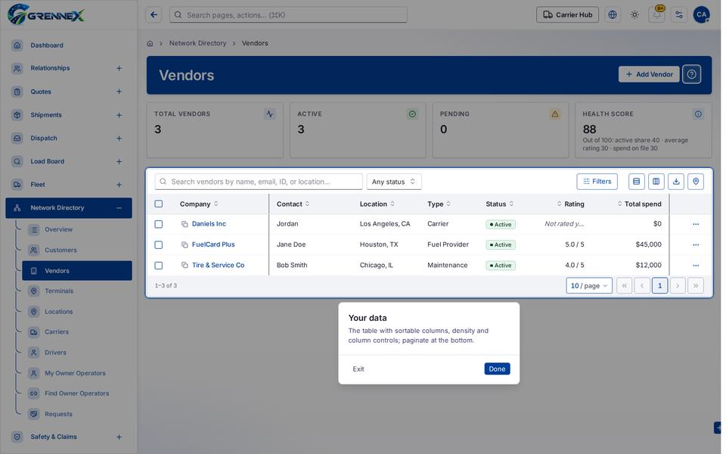Open row actions for Daniels Inc
Screen dimensions: 726x454
coord(696,224)
